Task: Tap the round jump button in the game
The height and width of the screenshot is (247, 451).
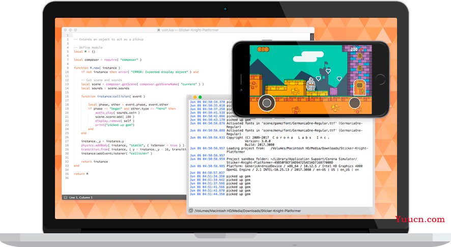Action: click(355, 103)
